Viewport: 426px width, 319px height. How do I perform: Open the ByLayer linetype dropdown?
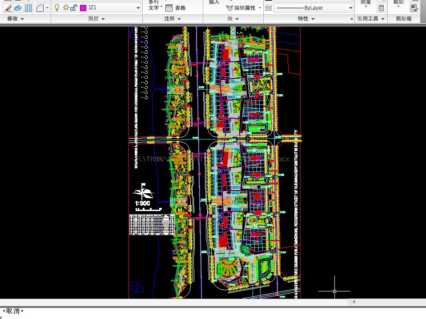[350, 8]
